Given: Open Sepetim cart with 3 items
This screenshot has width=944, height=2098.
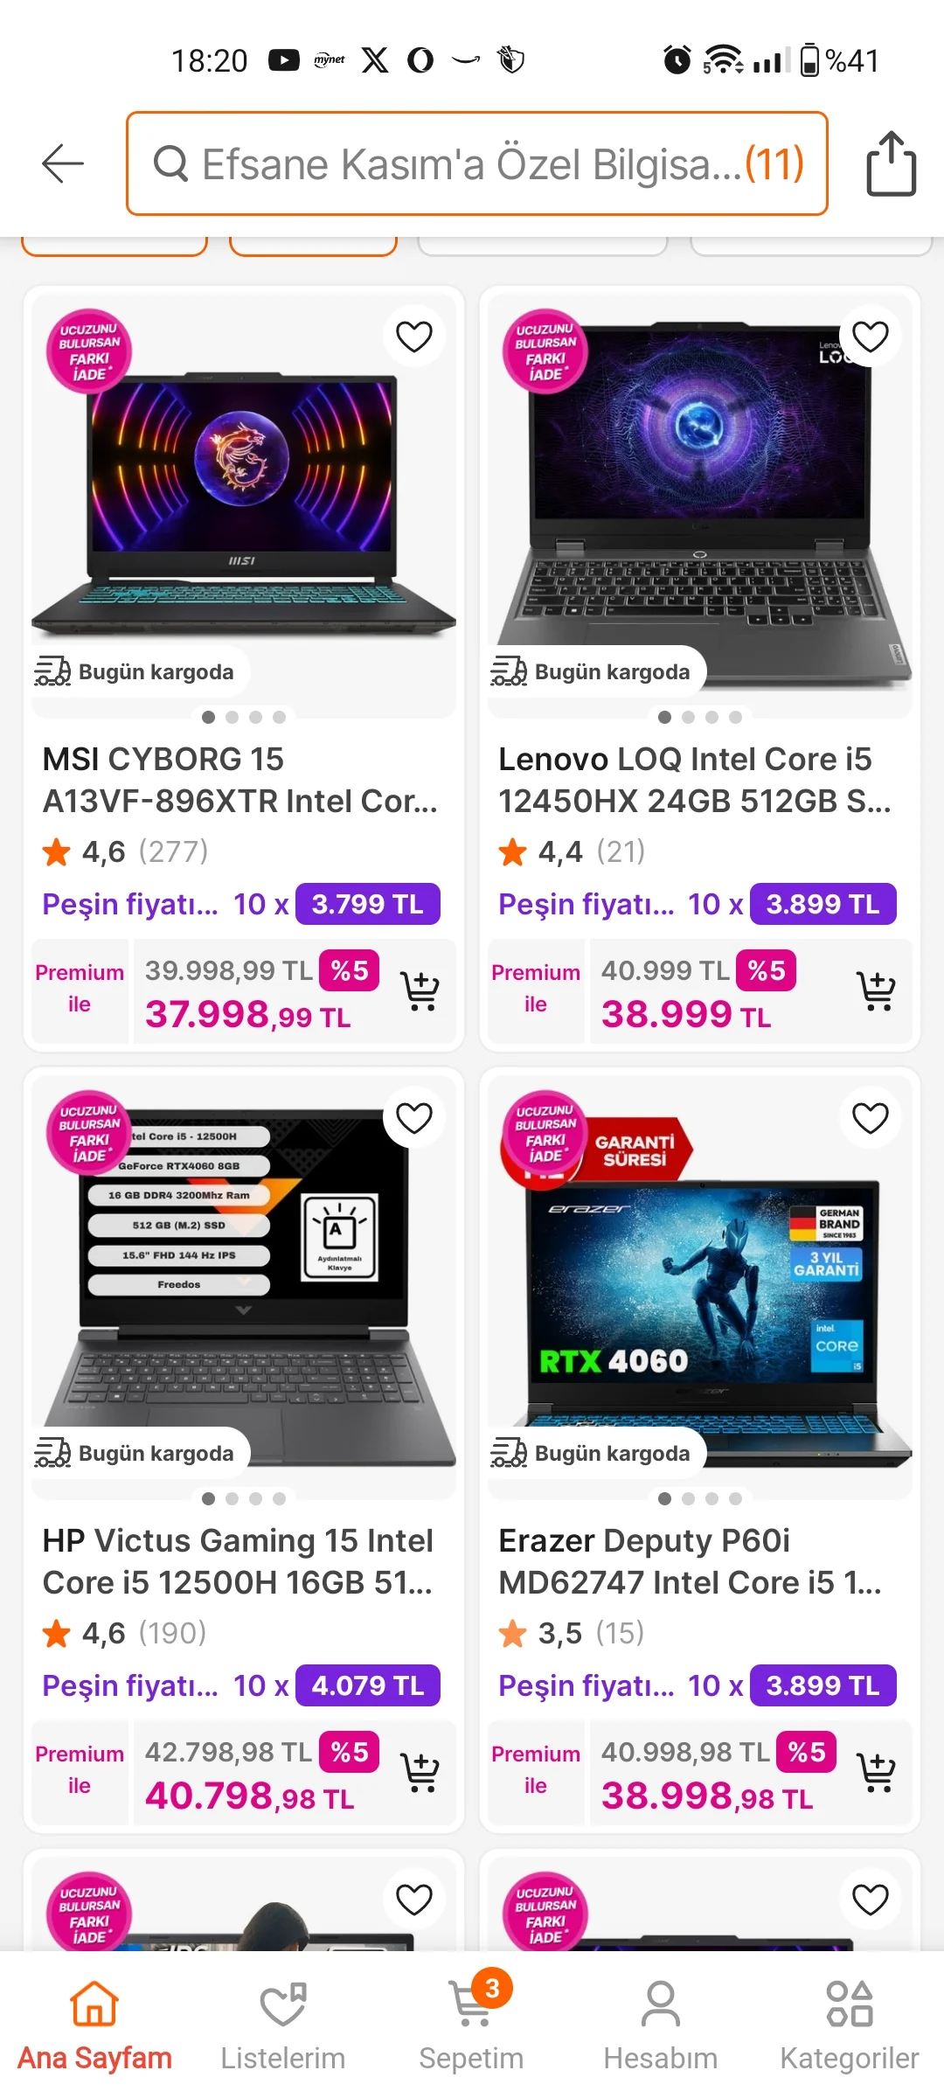Looking at the screenshot, I should [472, 2021].
